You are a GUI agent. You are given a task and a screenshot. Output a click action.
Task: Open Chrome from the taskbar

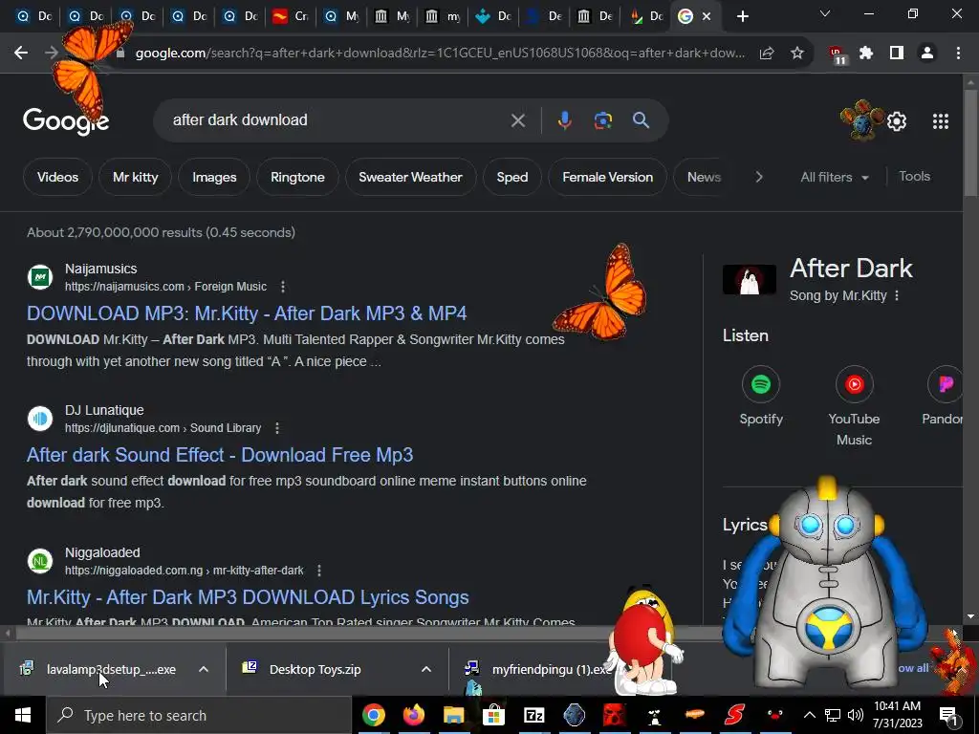pos(374,715)
